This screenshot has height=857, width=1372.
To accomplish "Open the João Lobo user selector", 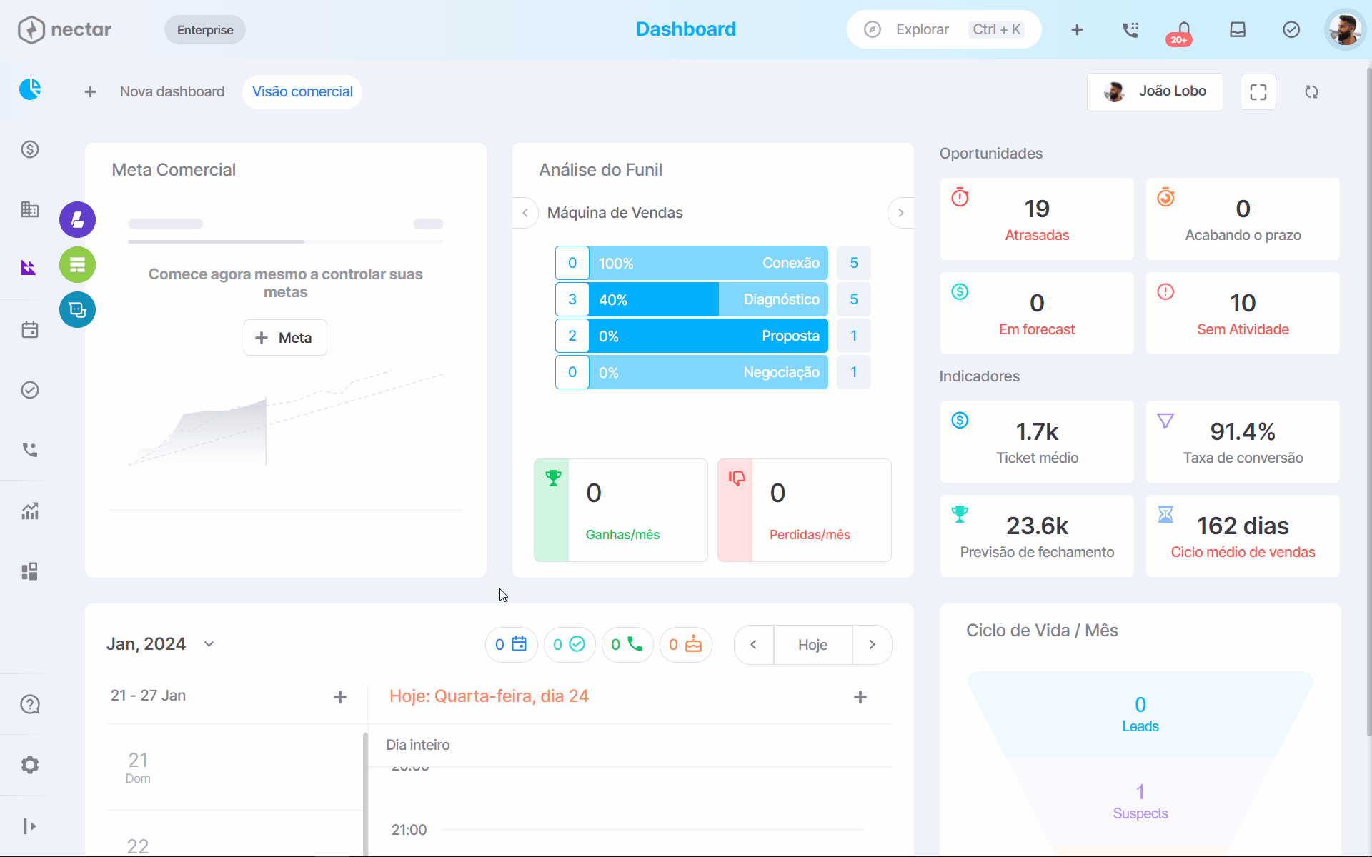I will (x=1155, y=92).
